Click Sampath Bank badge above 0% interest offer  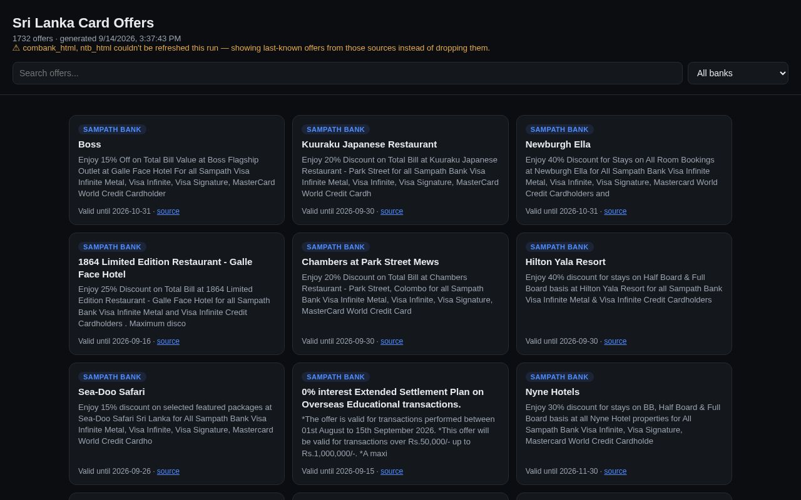pos(335,377)
